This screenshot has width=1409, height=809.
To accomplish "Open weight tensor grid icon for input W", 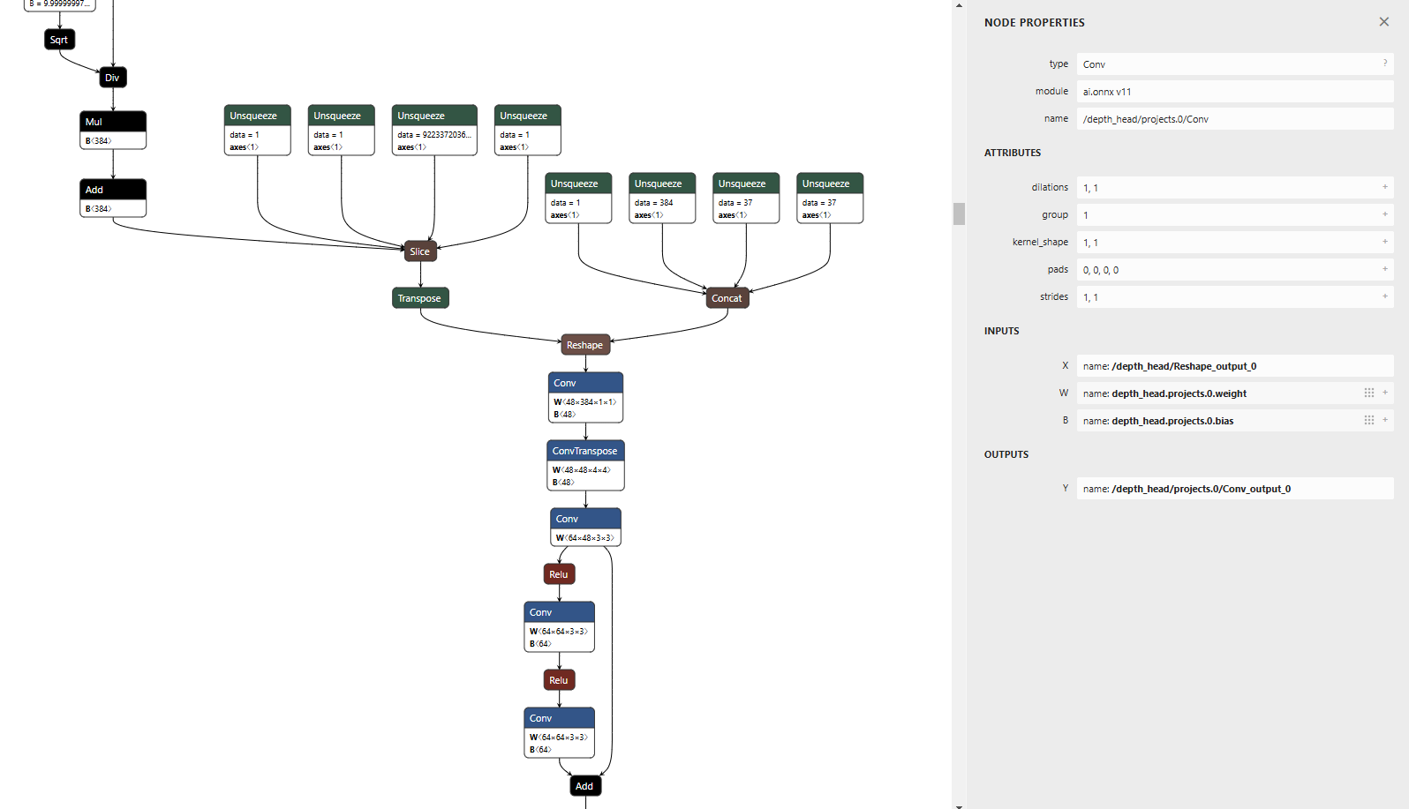I will point(1368,393).
